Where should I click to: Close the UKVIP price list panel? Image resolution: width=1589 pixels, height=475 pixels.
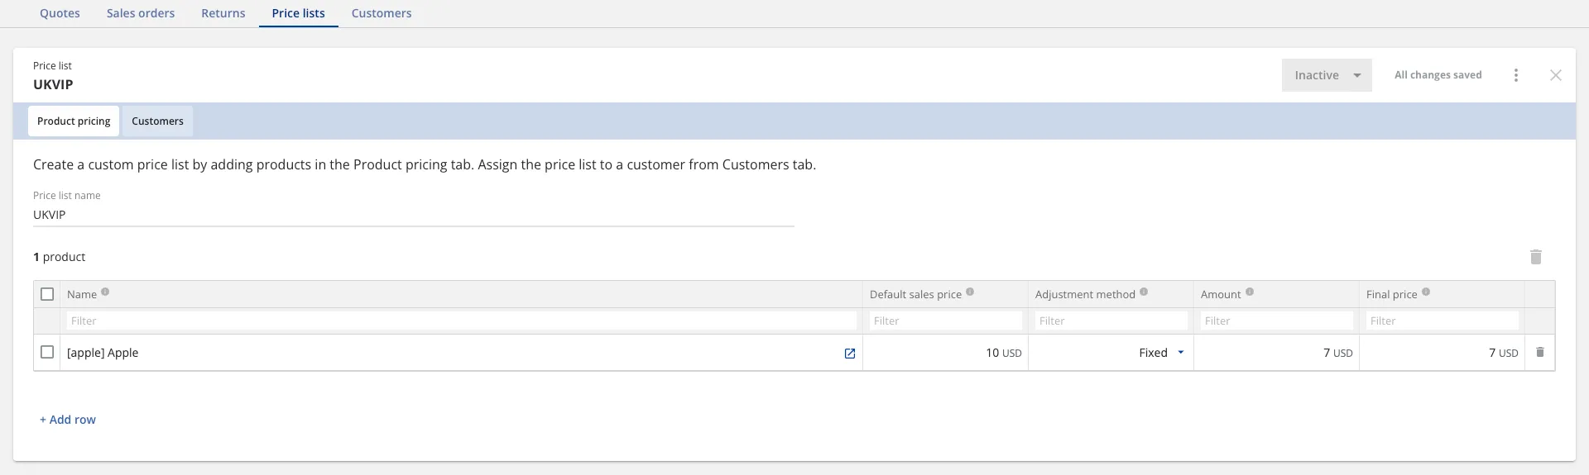click(1556, 75)
